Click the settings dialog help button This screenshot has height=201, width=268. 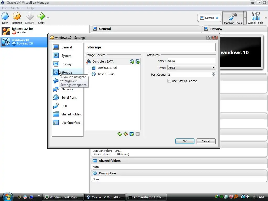[x=209, y=38]
